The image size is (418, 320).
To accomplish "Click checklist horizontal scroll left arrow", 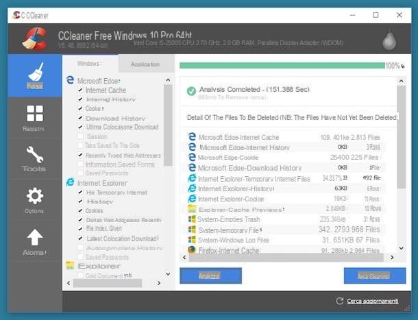I will pos(69,283).
